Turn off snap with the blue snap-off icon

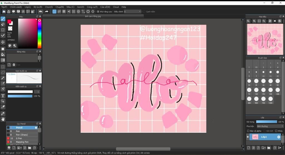(54, 12)
